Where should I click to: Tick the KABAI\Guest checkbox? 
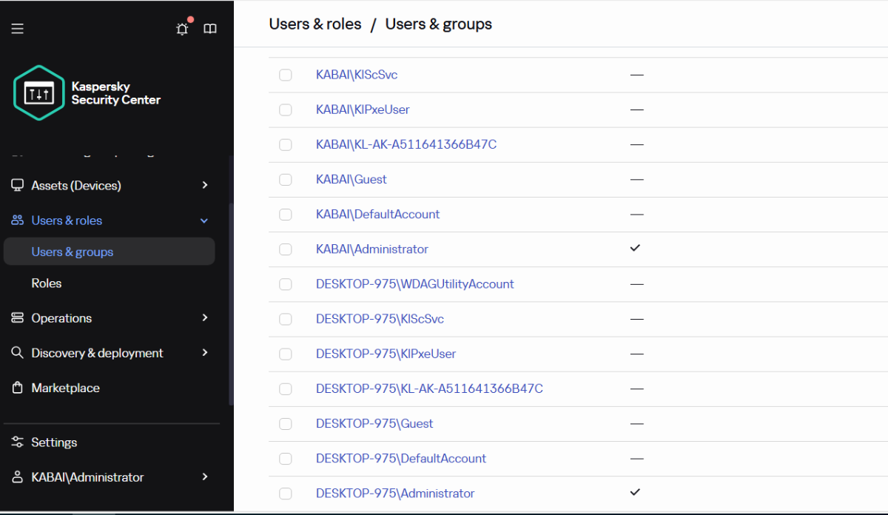tap(286, 179)
